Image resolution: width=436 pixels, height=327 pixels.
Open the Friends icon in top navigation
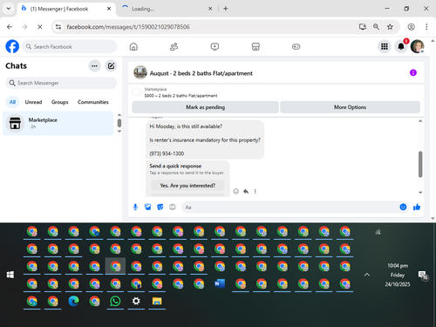[174, 46]
